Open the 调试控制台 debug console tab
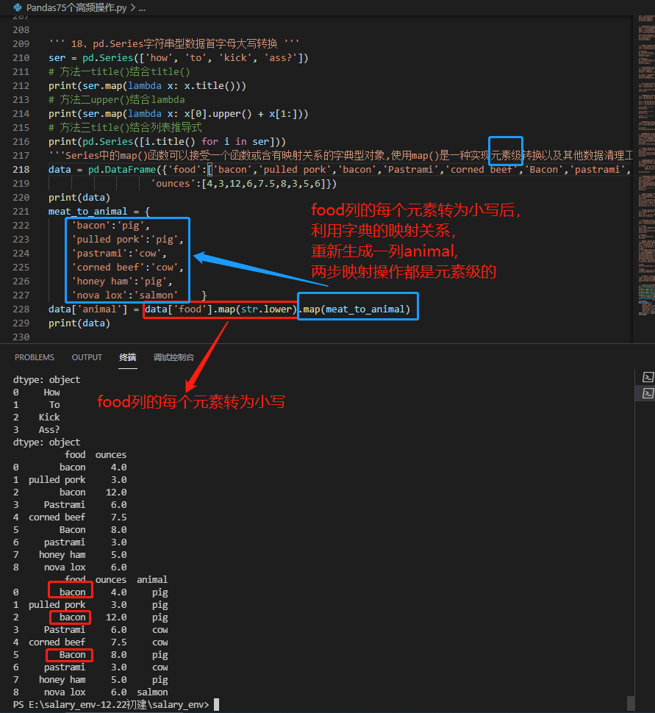This screenshot has height=713, width=655. [x=173, y=357]
